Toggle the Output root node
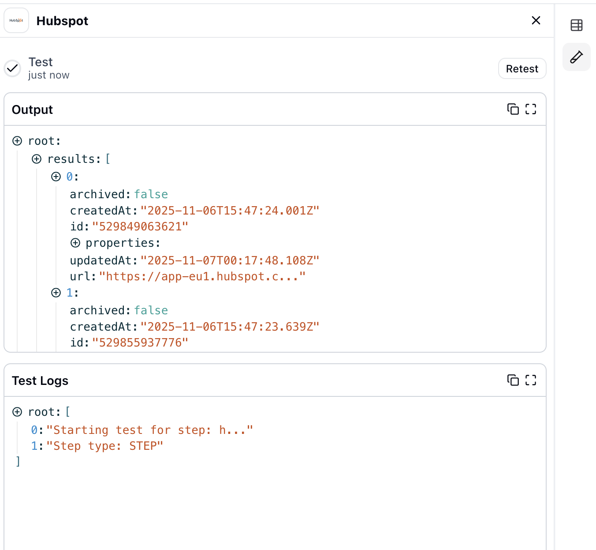Image resolution: width=596 pixels, height=550 pixels. coord(17,141)
